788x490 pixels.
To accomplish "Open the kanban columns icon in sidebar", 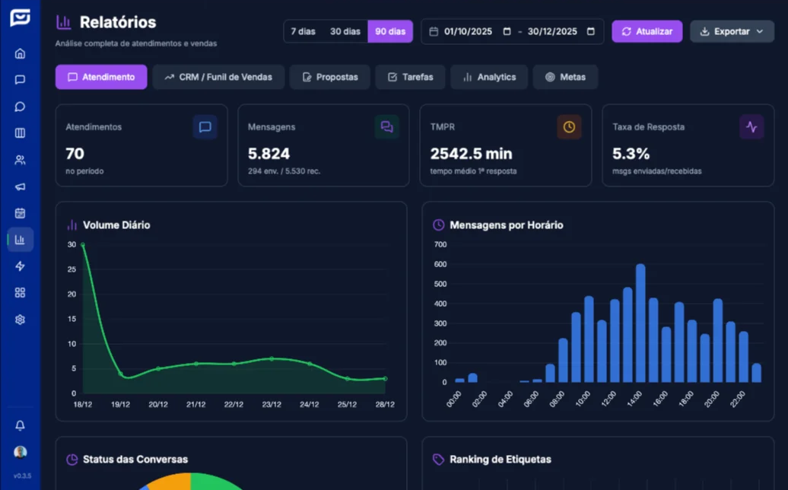I will (x=20, y=133).
